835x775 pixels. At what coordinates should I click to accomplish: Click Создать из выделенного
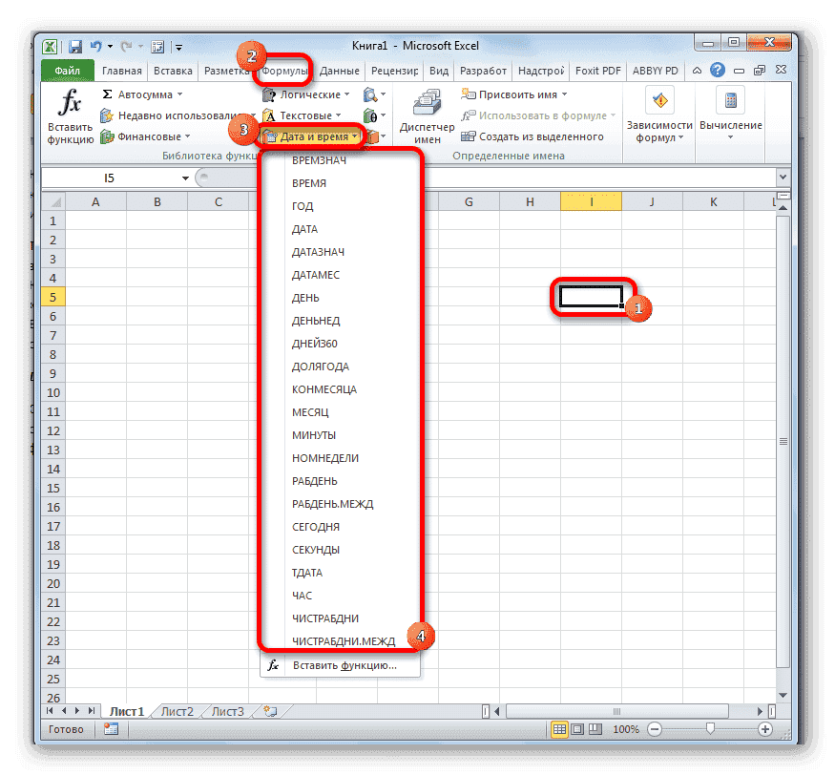pyautogui.click(x=540, y=136)
